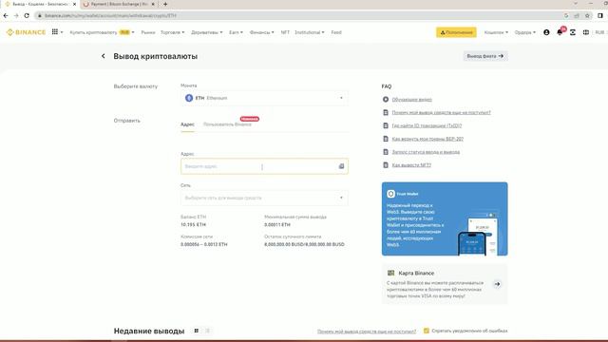Expand the Кошелек dropdown
This screenshot has width=608, height=342.
tap(496, 32)
